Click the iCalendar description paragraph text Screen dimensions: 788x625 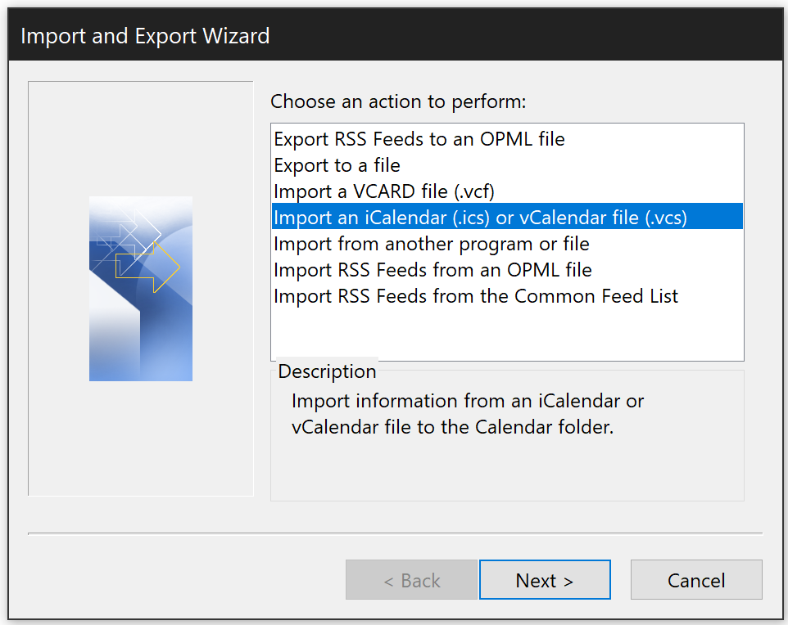click(467, 414)
